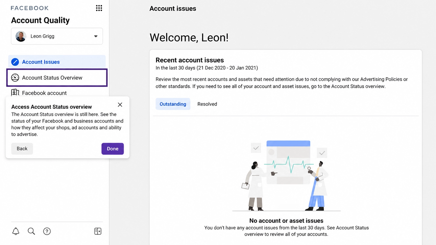Click the 'No account or asset issues' text
The width and height of the screenshot is (436, 245).
(x=286, y=221)
